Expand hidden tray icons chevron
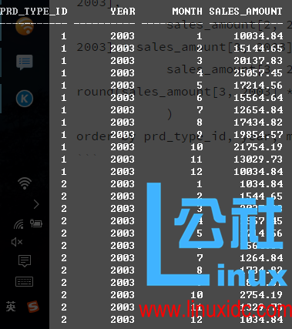Screen dimensions: 292x329 pos(36,204)
